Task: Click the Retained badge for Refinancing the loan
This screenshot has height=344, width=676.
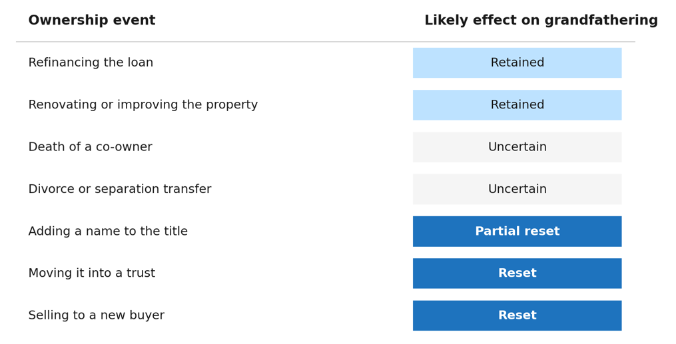Action: (x=517, y=63)
